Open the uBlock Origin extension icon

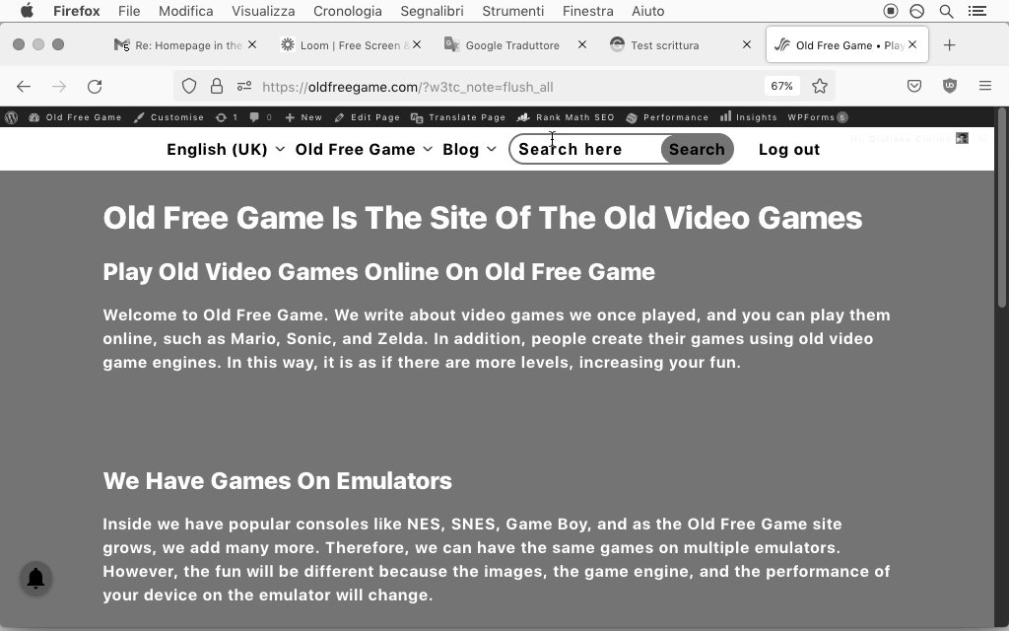point(950,86)
